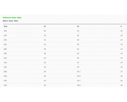127x102 pixels.
Task: Select the size 380 row
Action: click(65, 72)
